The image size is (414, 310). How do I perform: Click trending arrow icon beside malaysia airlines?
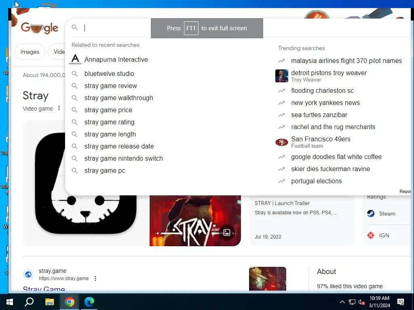coord(281,61)
